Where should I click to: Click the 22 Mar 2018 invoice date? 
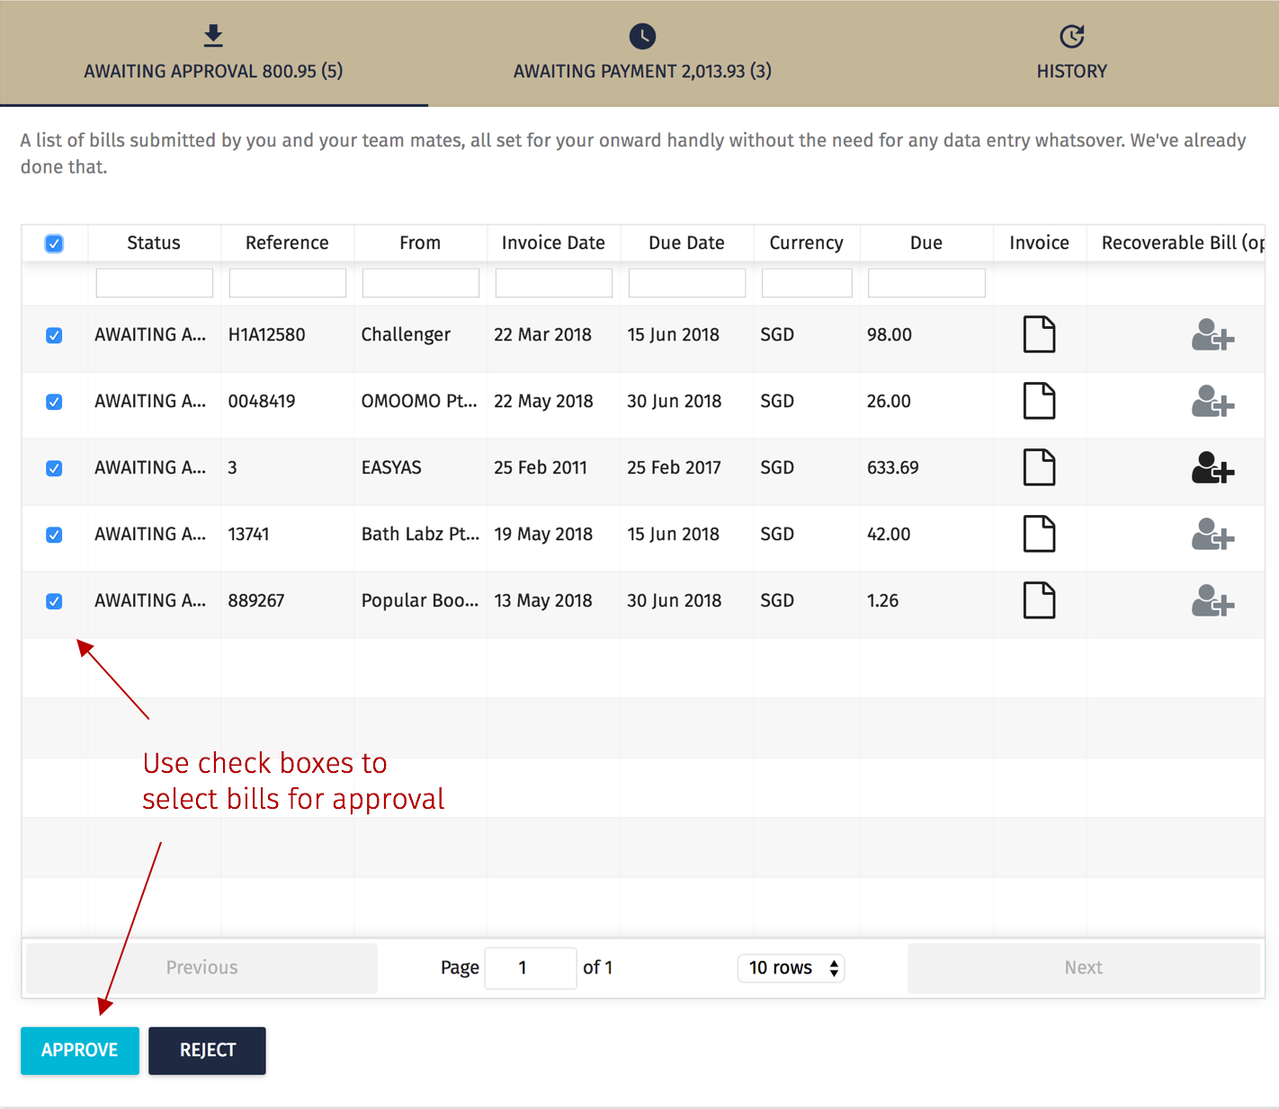click(x=542, y=334)
